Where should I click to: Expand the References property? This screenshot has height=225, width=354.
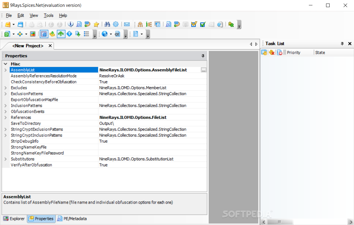click(x=6, y=117)
